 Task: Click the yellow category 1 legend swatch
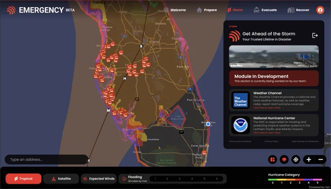click(282, 180)
